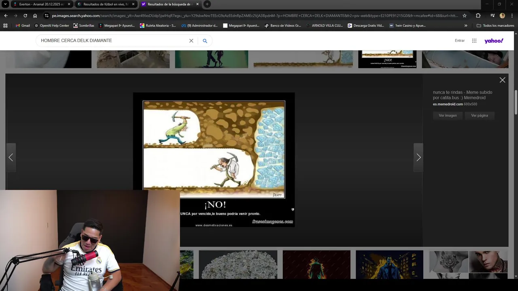
Task: Click the Ver imagen button
Action: tap(448, 116)
